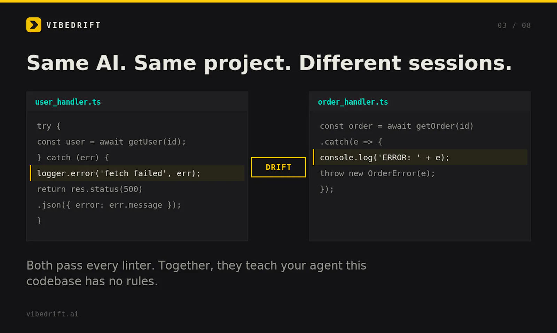This screenshot has width=557, height=333.
Task: Click the yellow DRIFT badge
Action: [278, 167]
